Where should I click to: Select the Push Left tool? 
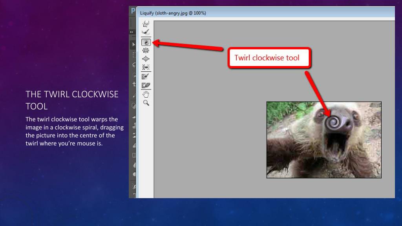click(x=146, y=67)
